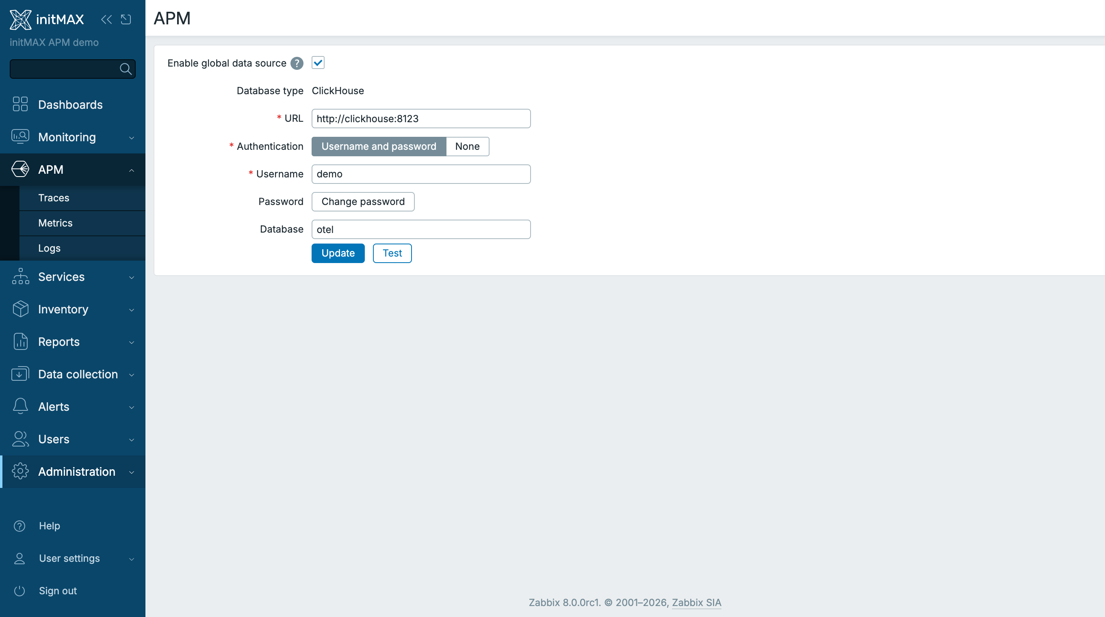Screen dimensions: 1105x617
Task: Click the Services hierarchy icon
Action: pos(20,276)
